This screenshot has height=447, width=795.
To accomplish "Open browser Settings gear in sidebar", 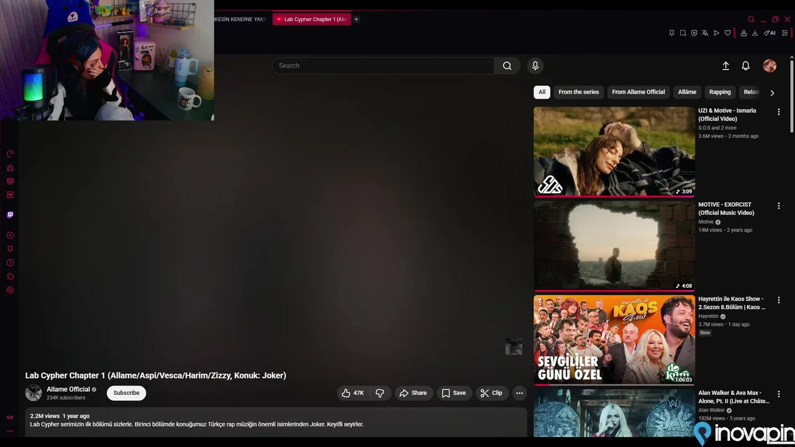I will point(10,290).
